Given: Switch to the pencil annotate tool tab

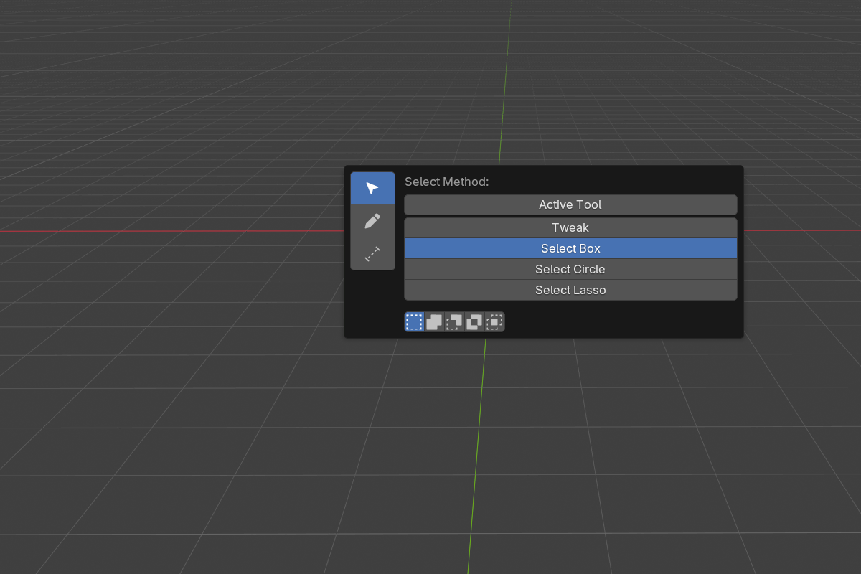Looking at the screenshot, I should [372, 221].
